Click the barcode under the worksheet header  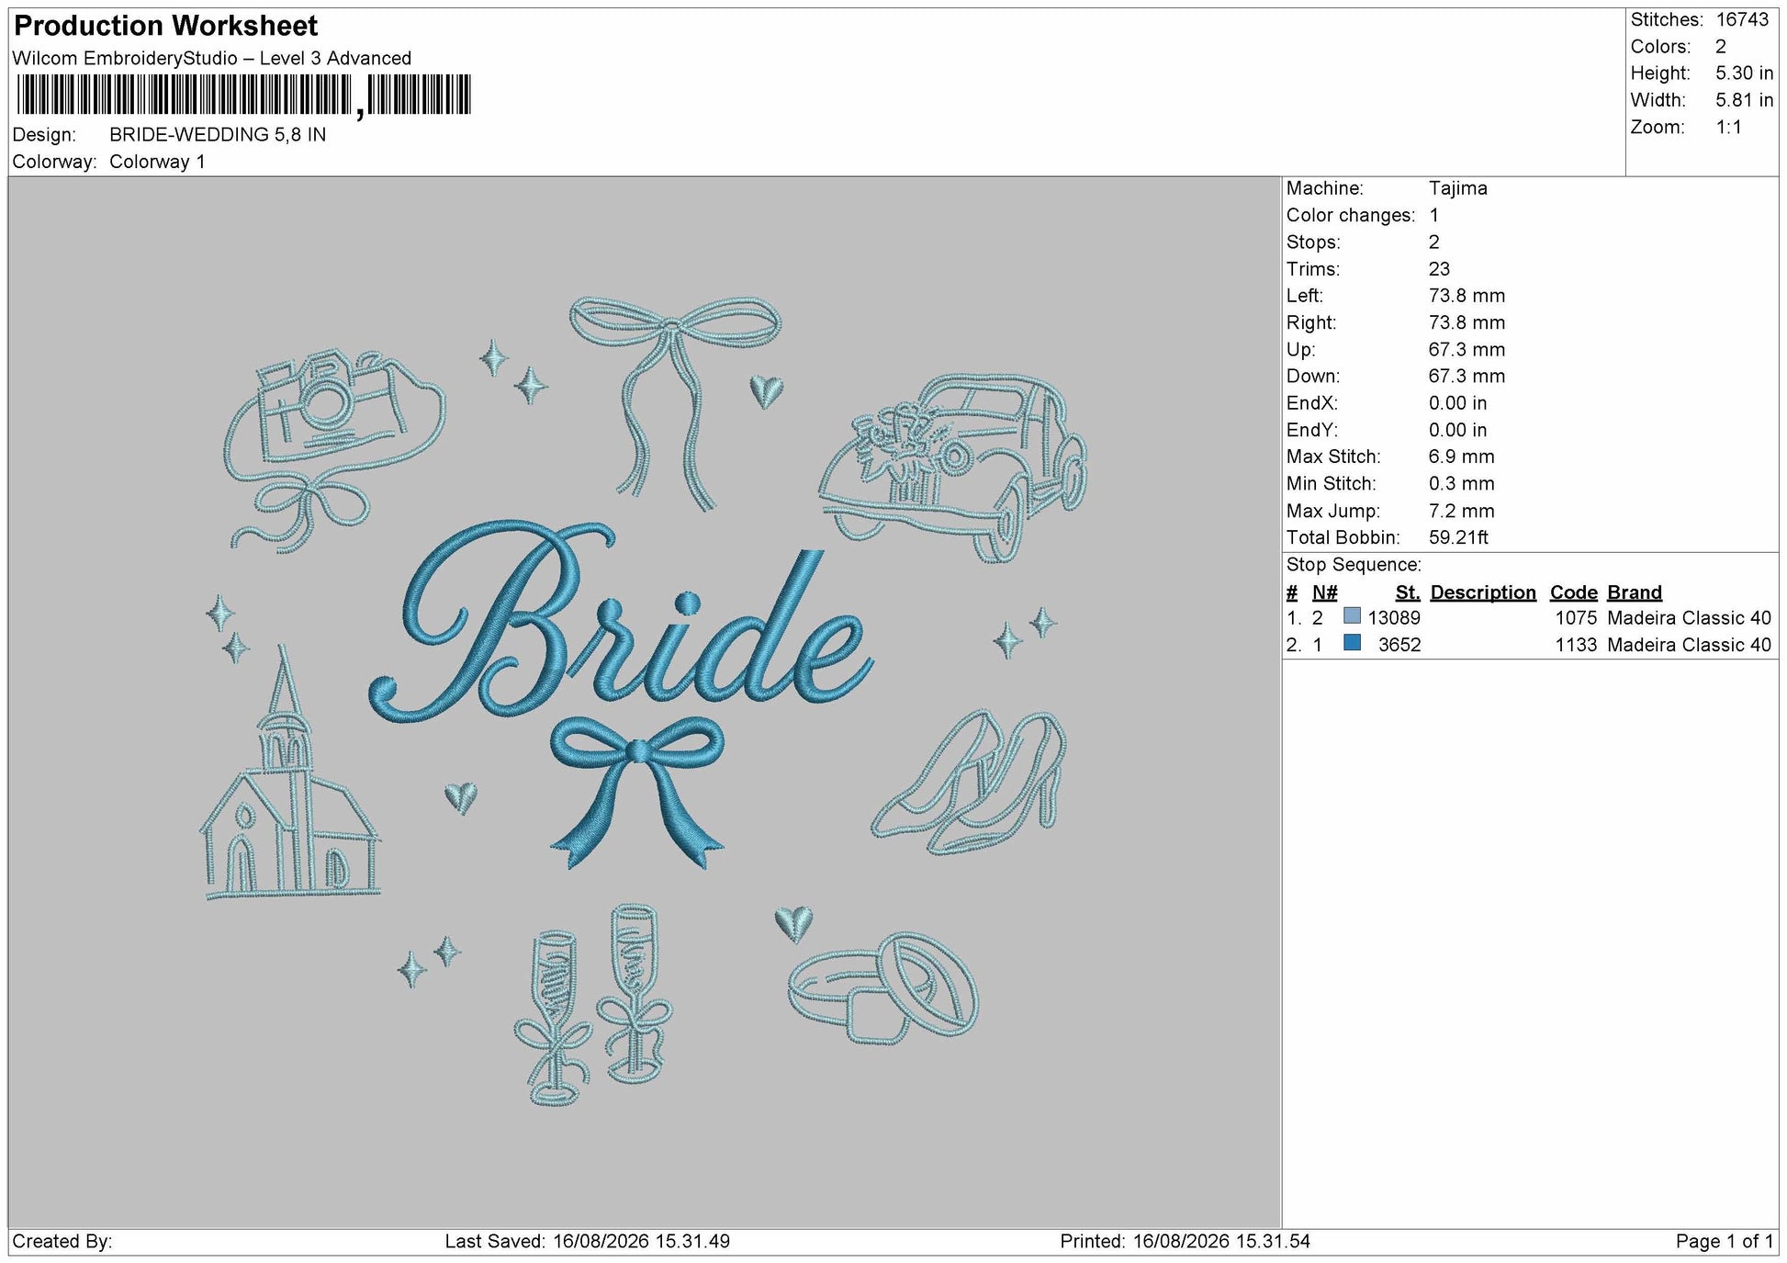pyautogui.click(x=243, y=96)
